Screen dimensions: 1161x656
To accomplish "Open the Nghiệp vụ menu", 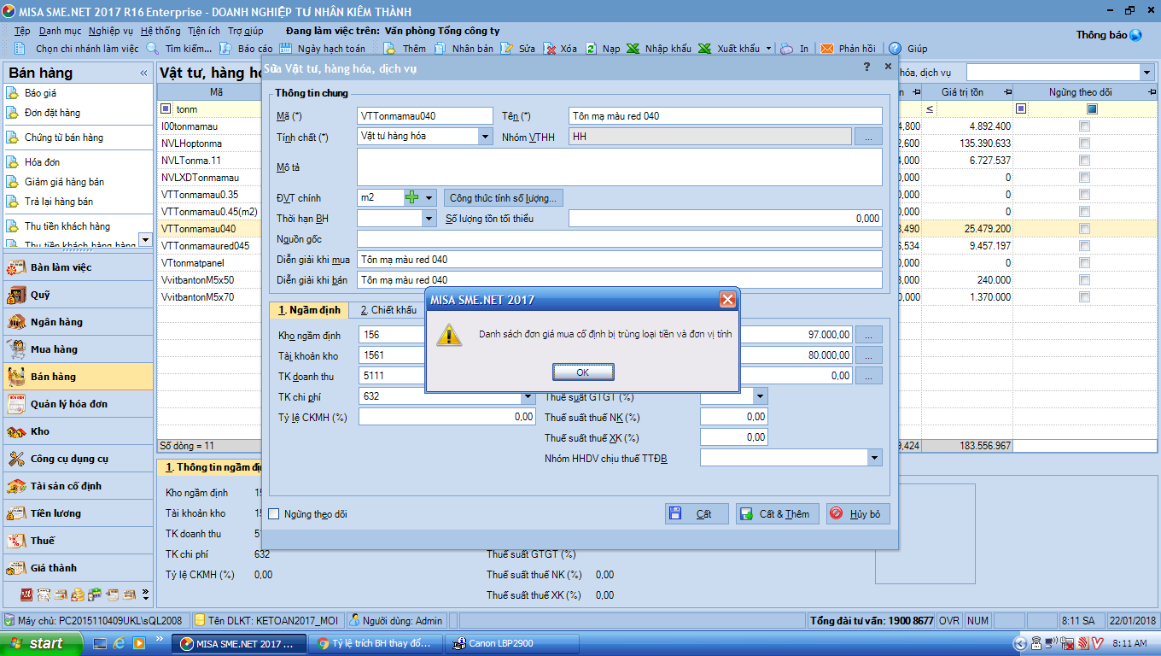I will (x=111, y=31).
